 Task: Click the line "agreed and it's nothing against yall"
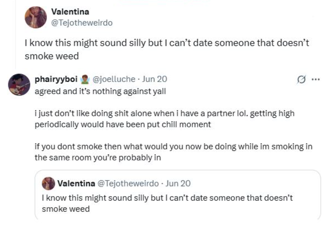100,91
